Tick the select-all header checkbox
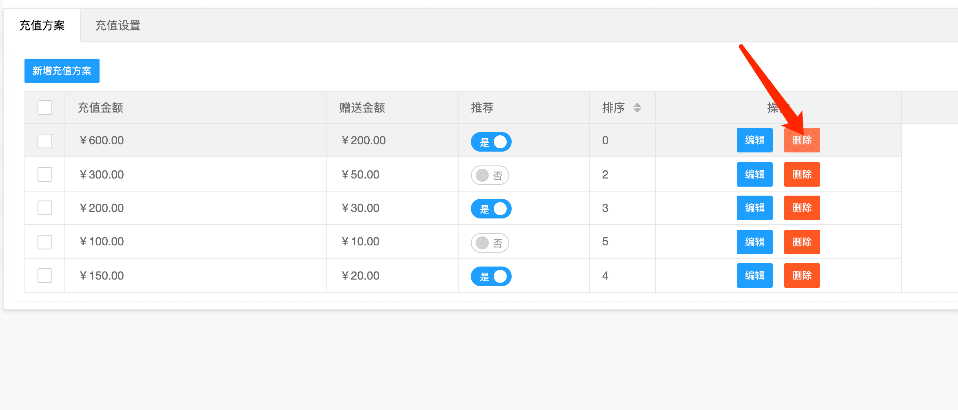Screen dimensions: 958x410 (x=45, y=108)
